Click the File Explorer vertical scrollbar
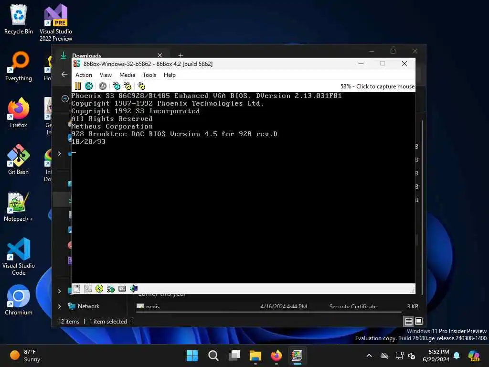Screen dimensions: 489x367 coord(422,207)
